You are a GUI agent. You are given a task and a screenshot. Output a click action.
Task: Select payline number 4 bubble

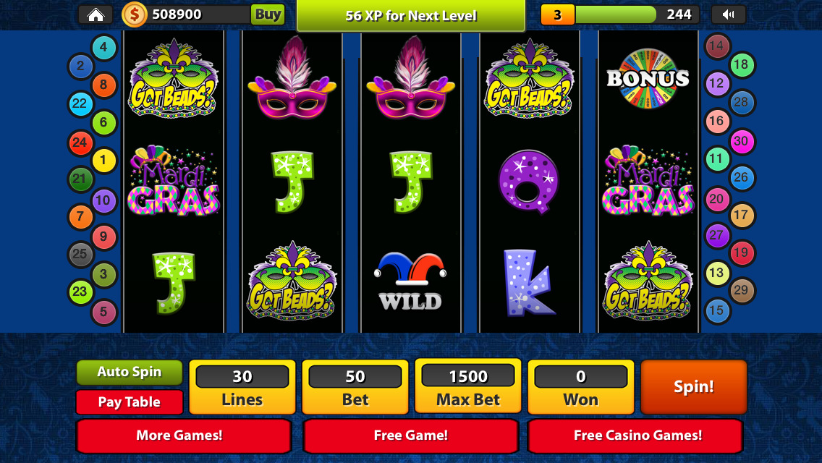pos(103,47)
